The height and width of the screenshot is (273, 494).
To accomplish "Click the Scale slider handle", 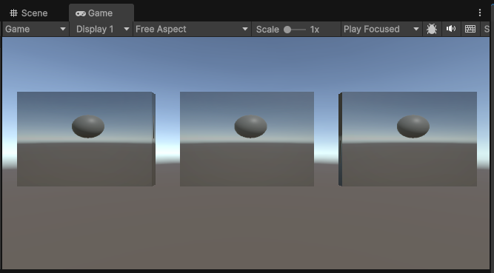I will point(287,30).
